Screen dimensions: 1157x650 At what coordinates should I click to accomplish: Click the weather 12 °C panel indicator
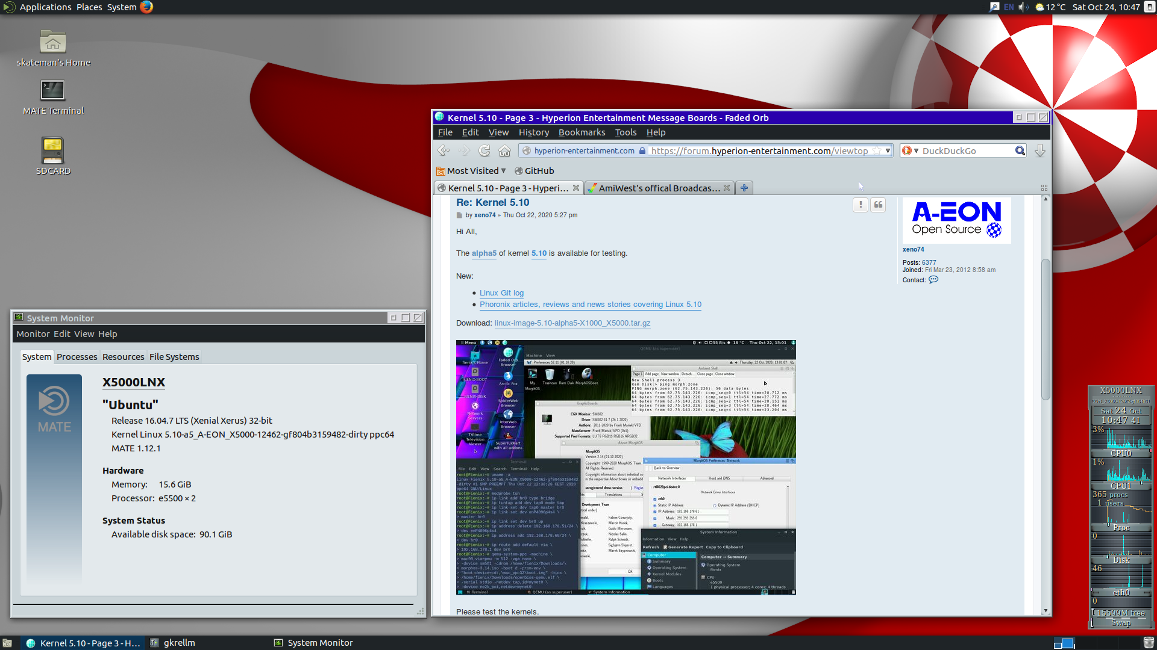(x=1050, y=7)
